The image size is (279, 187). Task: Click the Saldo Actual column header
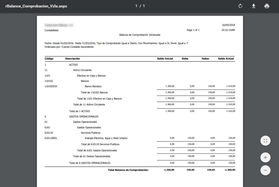(x=226, y=59)
